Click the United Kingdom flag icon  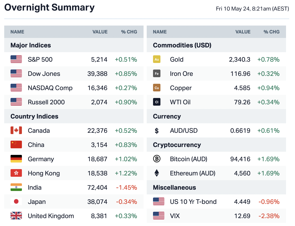pyautogui.click(x=16, y=216)
